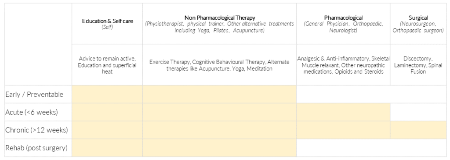Select the Acute (<6 weeks) row label
Screen dimensions: 450x160
32,112
